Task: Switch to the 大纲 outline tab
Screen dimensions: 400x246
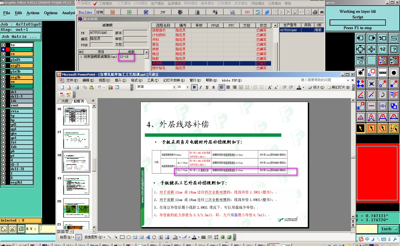Action: pyautogui.click(x=65, y=101)
